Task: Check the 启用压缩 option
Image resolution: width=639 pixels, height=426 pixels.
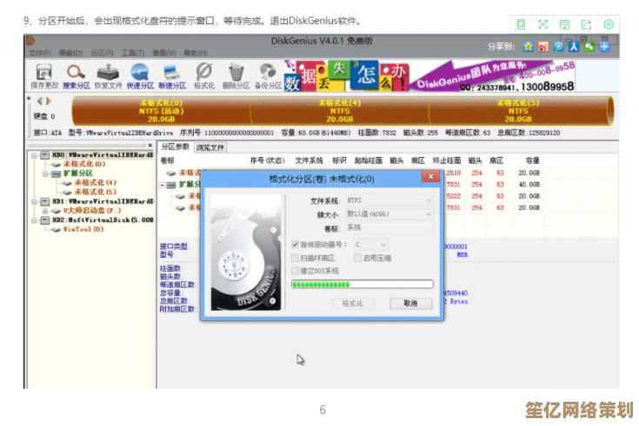Action: coord(358,258)
